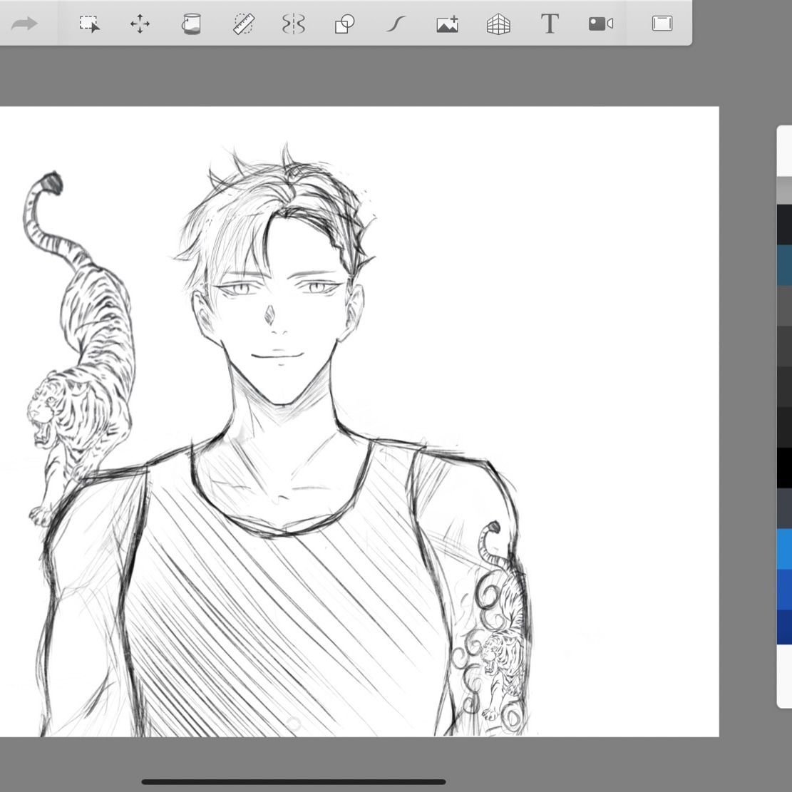The height and width of the screenshot is (792, 792).
Task: Open the Perspective Guides grid tool
Action: 498,24
